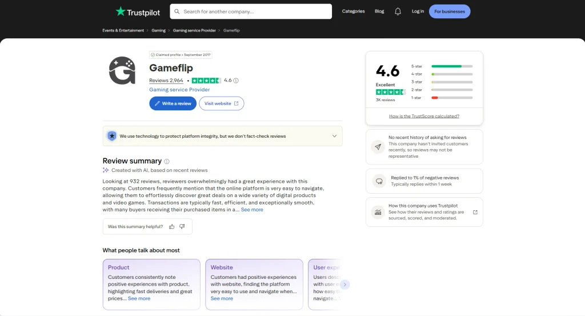Click the star rating under Excellent label
Image resolution: width=585 pixels, height=316 pixels.
tap(390, 92)
